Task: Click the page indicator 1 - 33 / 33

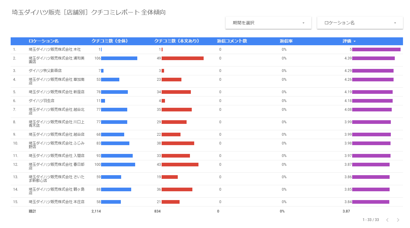Action: pyautogui.click(x=371, y=220)
